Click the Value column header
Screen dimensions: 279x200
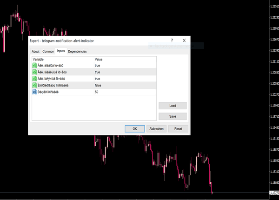point(125,60)
